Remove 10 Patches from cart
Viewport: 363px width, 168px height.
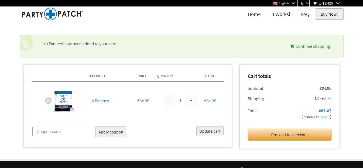coord(48,101)
